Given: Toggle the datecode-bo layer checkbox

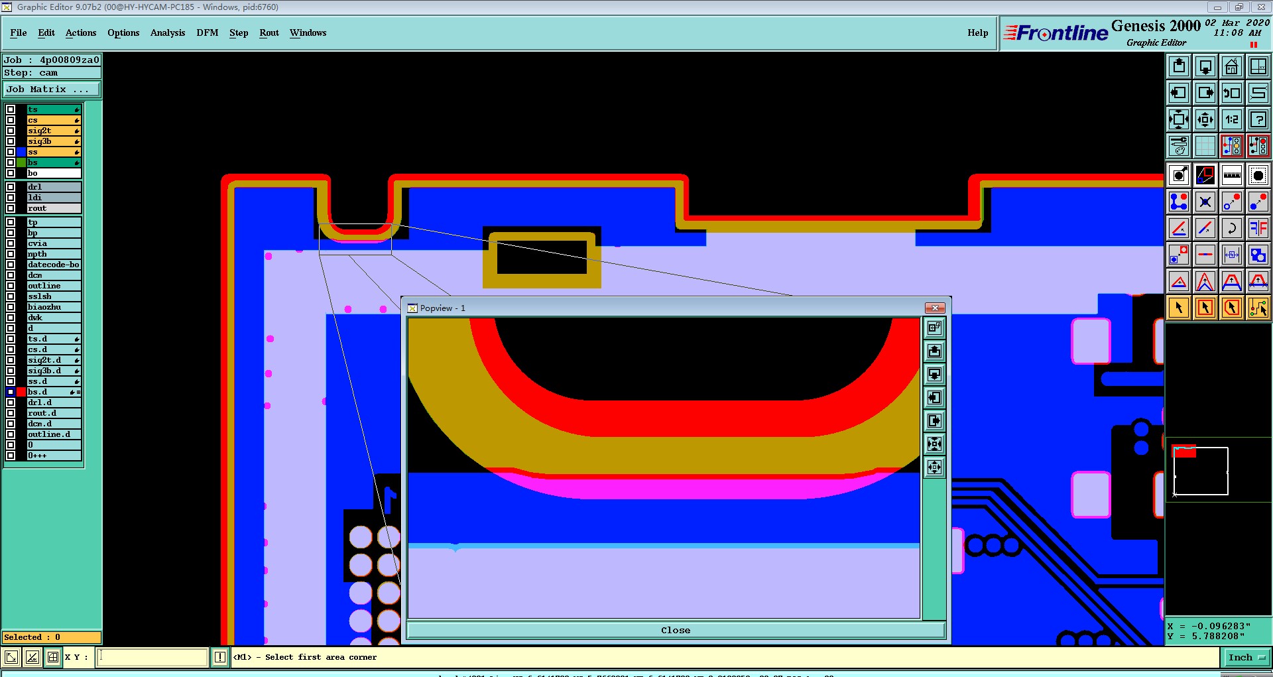Looking at the screenshot, I should coord(11,265).
